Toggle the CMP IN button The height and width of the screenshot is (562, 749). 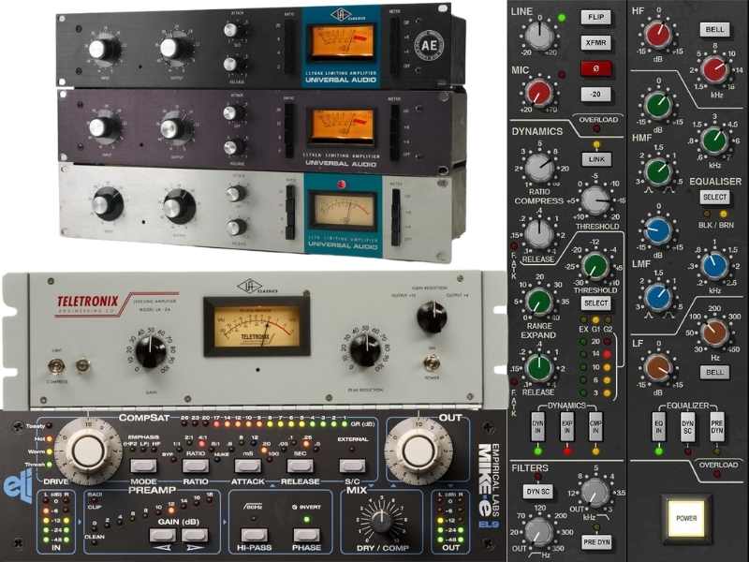[x=595, y=426]
